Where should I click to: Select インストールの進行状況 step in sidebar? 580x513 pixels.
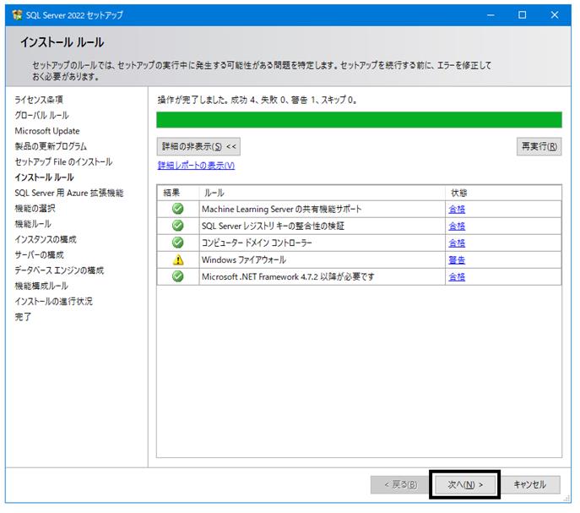[54, 302]
